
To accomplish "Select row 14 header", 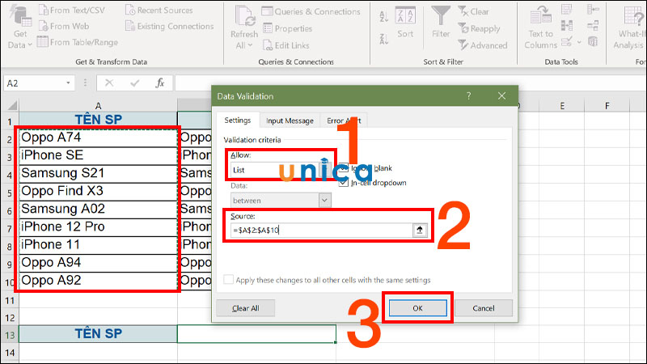I will click(x=10, y=353).
